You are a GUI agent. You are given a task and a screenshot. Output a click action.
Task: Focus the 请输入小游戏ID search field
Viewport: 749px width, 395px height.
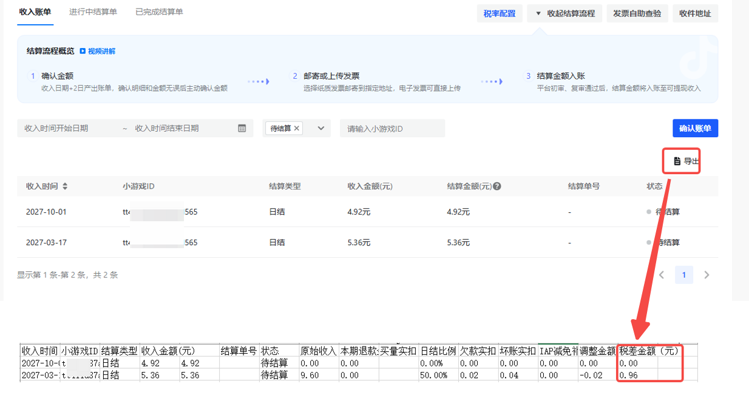point(392,129)
